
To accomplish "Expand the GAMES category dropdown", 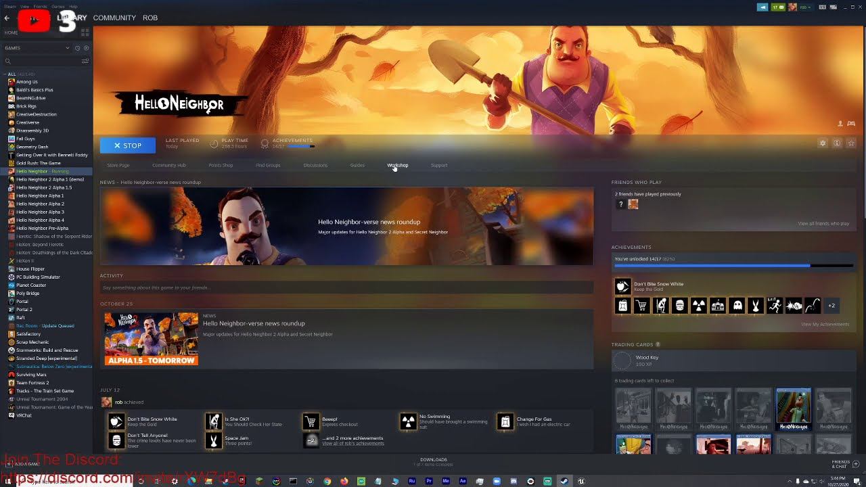I will coord(68,48).
